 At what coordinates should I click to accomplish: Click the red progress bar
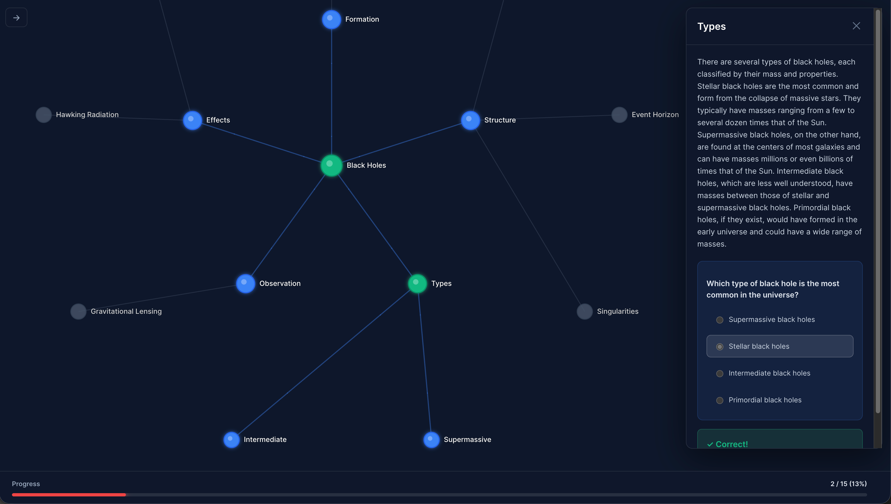[x=69, y=495]
